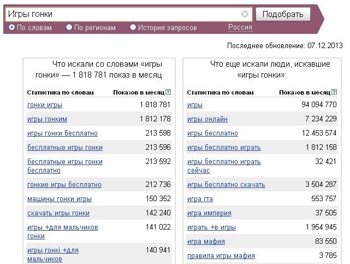Viewport: 350px width, 264px height.
Task: Open the 'игра мафия' link
Action: coord(206,242)
